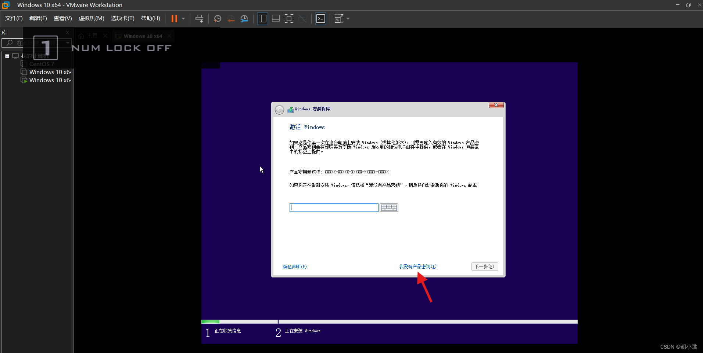Collapse the 我的计算机 tree node

(7, 56)
